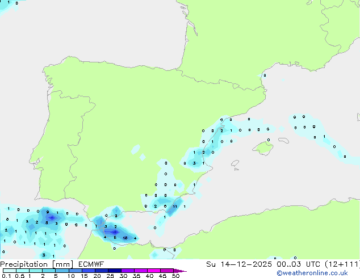Click the '30' legend scale label
The height and width of the screenshot is (278, 360).
tap(123, 276)
